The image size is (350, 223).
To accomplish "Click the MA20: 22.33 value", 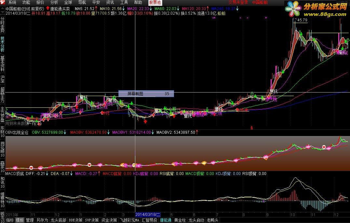I will coord(138,9).
